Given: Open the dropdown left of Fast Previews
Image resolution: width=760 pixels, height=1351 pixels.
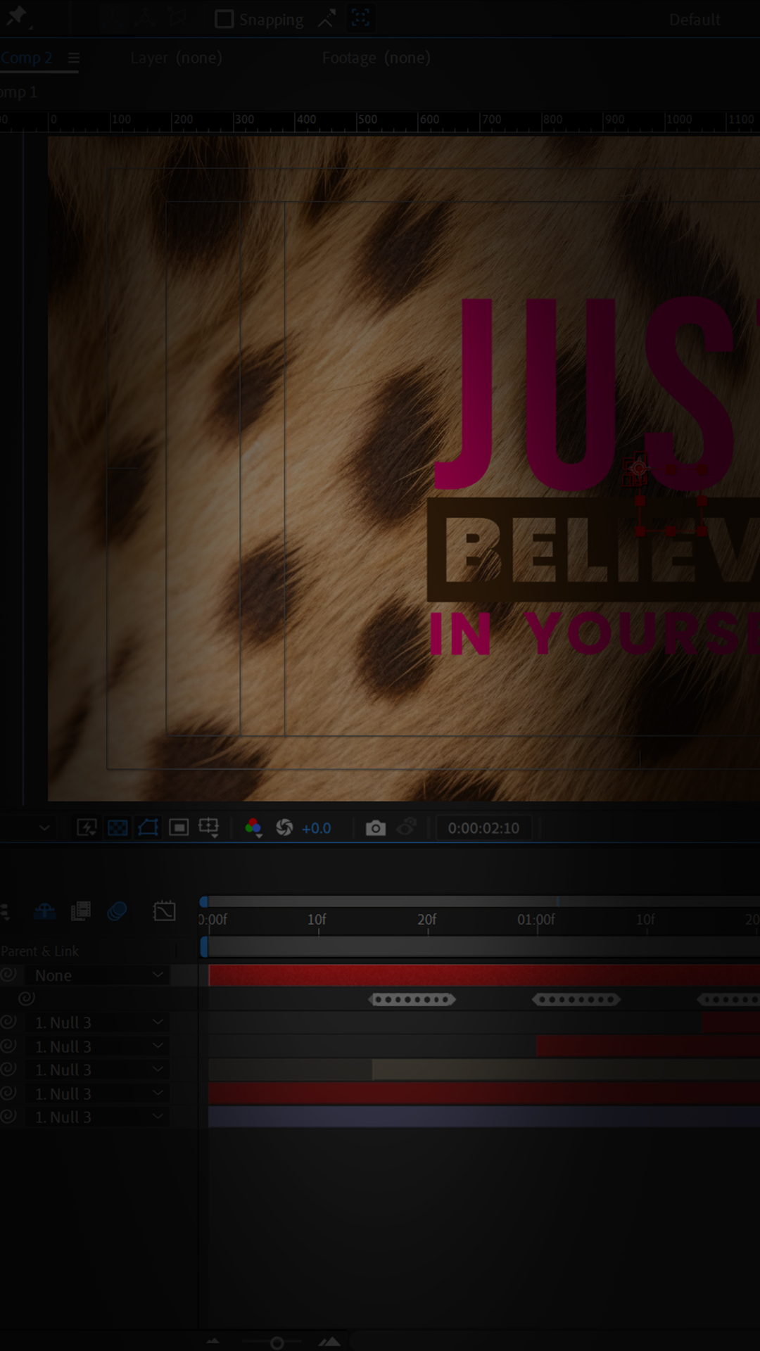Looking at the screenshot, I should coord(44,828).
